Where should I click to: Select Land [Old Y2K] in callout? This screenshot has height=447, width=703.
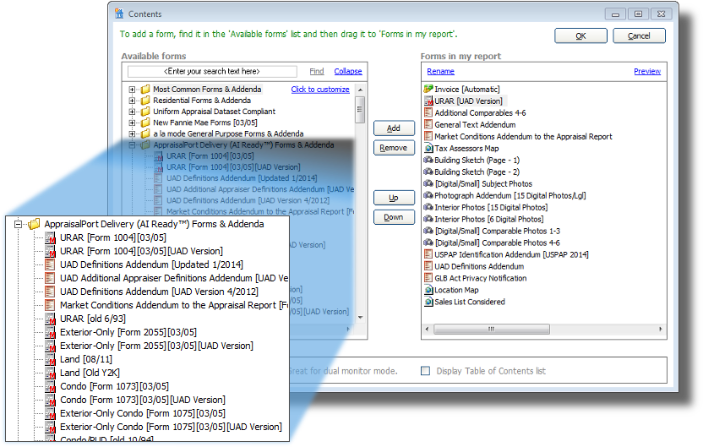click(x=90, y=373)
